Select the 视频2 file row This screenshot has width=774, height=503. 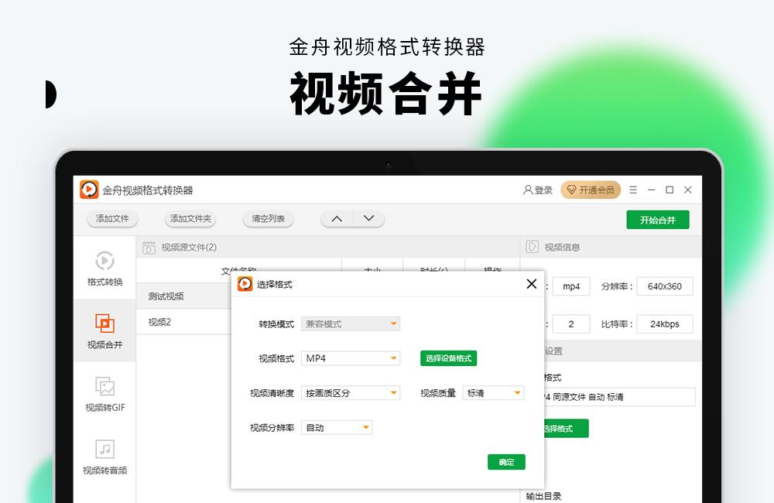183,322
